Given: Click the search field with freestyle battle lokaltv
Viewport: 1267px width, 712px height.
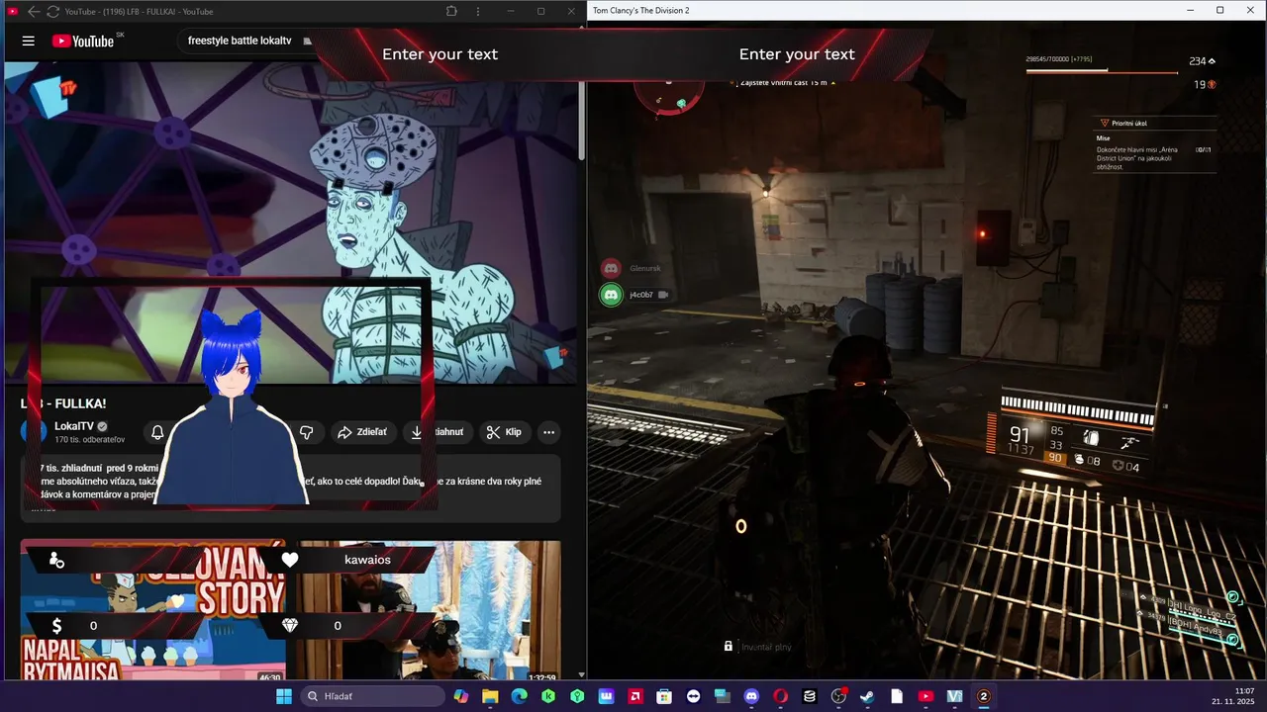Looking at the screenshot, I should pyautogui.click(x=247, y=41).
